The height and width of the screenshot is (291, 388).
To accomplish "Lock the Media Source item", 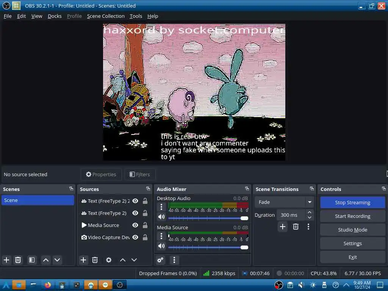I will (145, 225).
